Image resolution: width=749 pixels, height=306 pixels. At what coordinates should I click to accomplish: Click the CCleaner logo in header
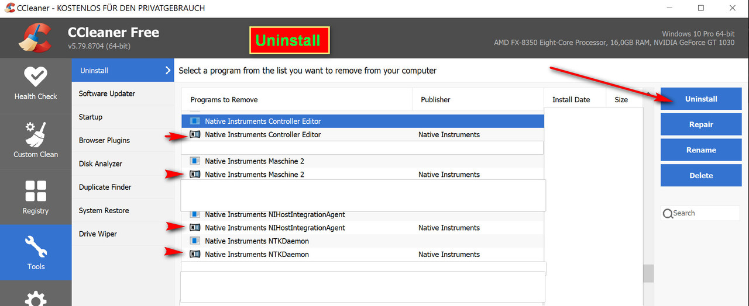coord(35,38)
